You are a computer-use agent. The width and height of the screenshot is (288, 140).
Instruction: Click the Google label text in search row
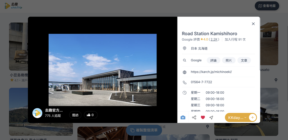(x=196, y=60)
